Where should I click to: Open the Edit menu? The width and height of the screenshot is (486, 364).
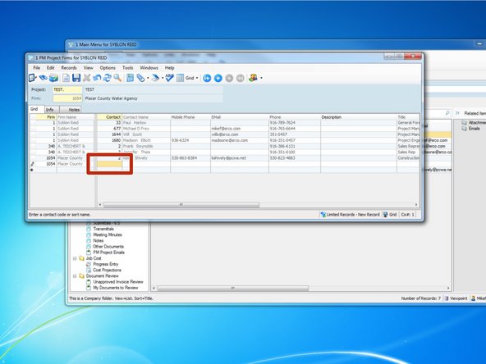[51, 68]
